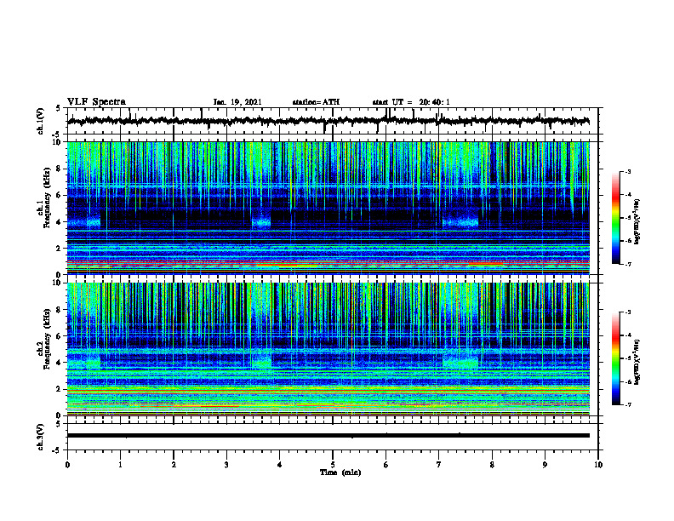The height and width of the screenshot is (521, 674).
Task: Click the "ch.3(V)" axis label
Action: point(40,438)
